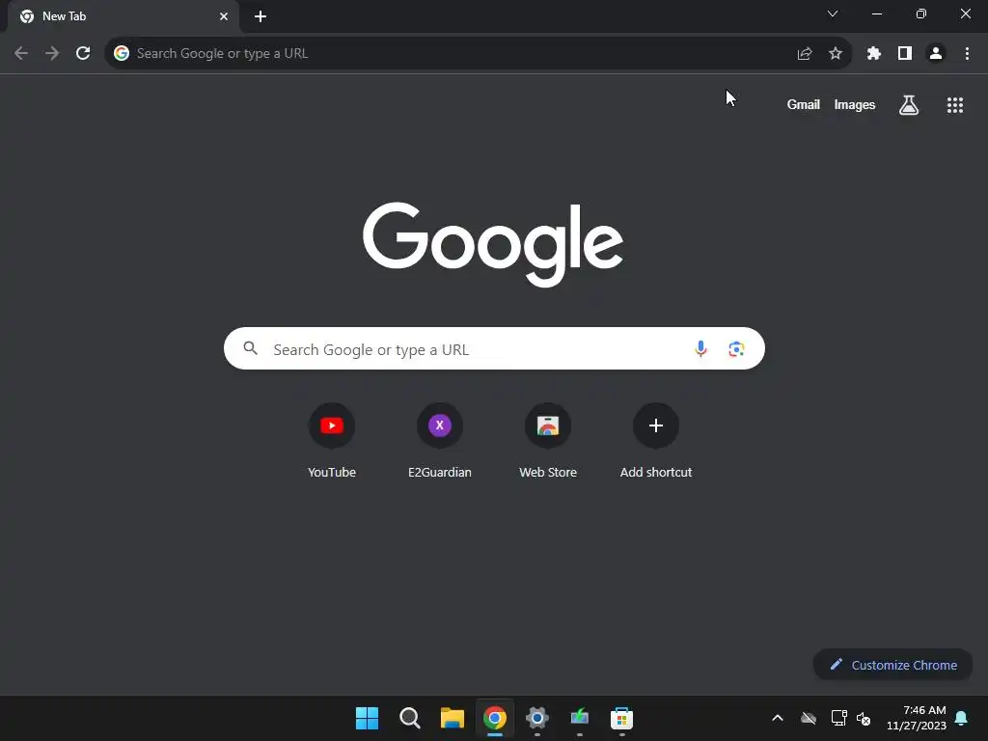Viewport: 988px width, 741px height.
Task: Toggle the side panel icon
Action: tap(905, 54)
